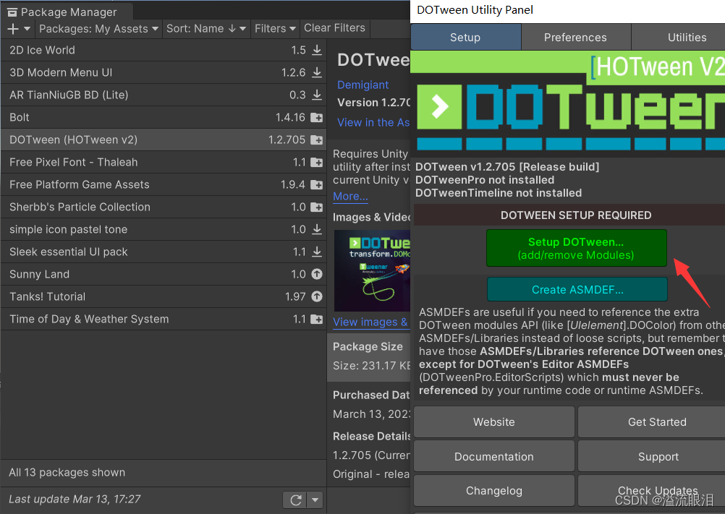Select the Tanks! Tutorial package

pyautogui.click(x=164, y=296)
